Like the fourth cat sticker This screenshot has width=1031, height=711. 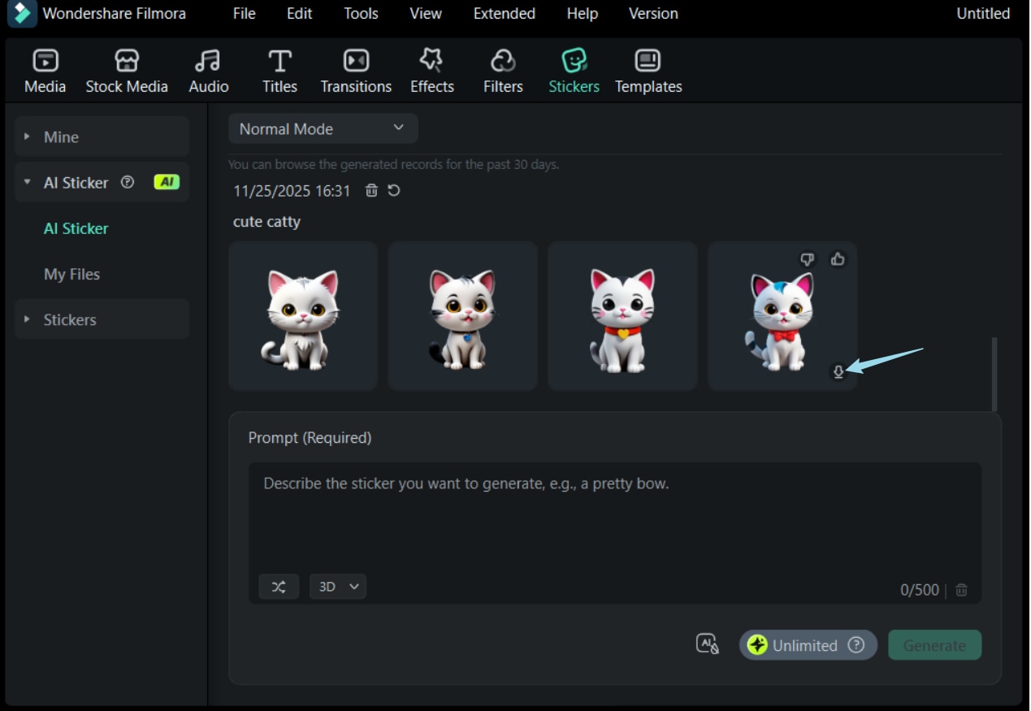coord(838,259)
